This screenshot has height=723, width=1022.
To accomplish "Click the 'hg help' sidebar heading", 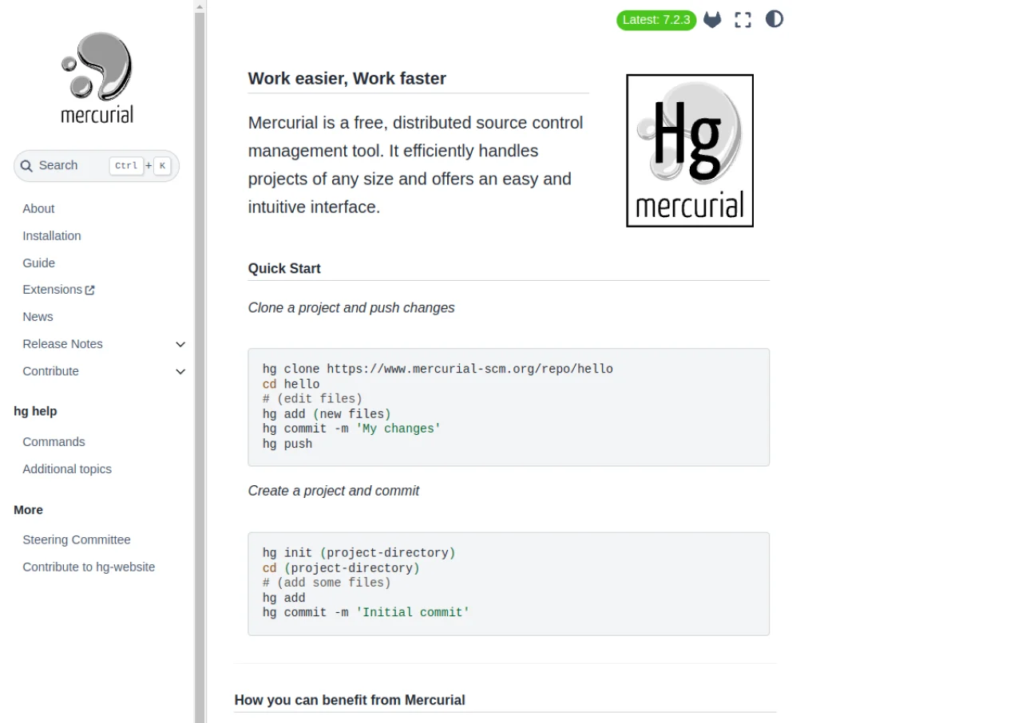I will [x=35, y=412].
